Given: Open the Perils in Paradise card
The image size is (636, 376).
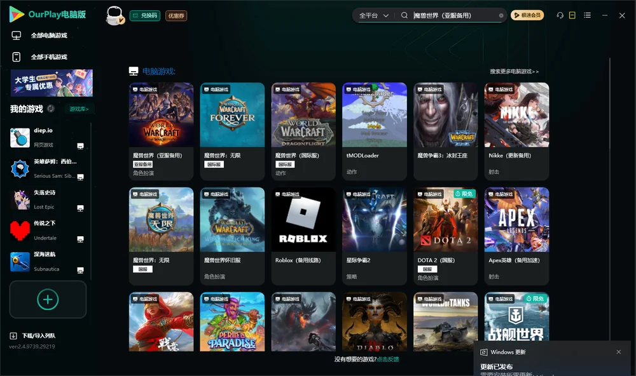Looking at the screenshot, I should point(232,322).
